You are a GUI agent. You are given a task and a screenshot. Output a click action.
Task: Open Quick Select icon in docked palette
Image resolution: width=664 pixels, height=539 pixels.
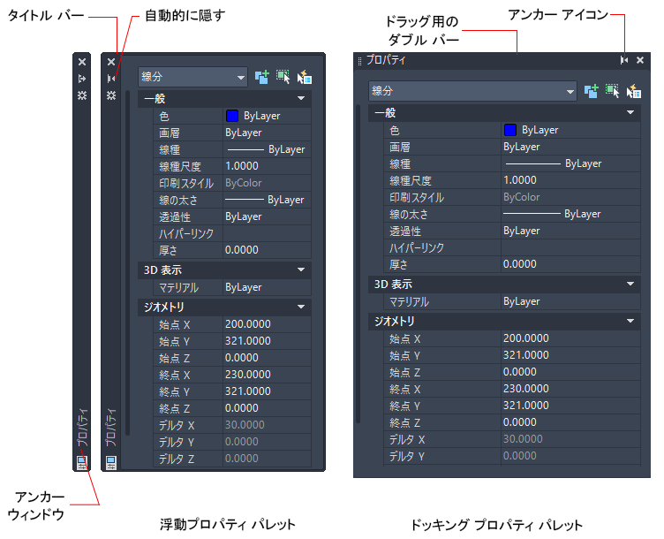tap(633, 91)
